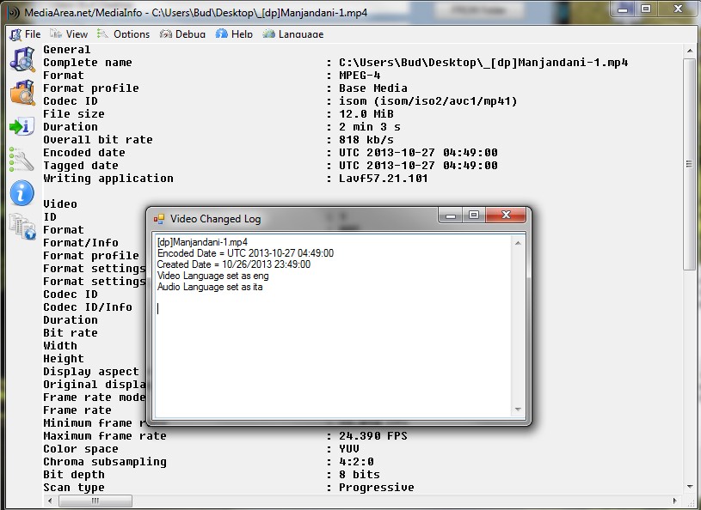The height and width of the screenshot is (510, 701).
Task: Open the Preferences wrench icon in sidebar
Action: pyautogui.click(x=22, y=160)
